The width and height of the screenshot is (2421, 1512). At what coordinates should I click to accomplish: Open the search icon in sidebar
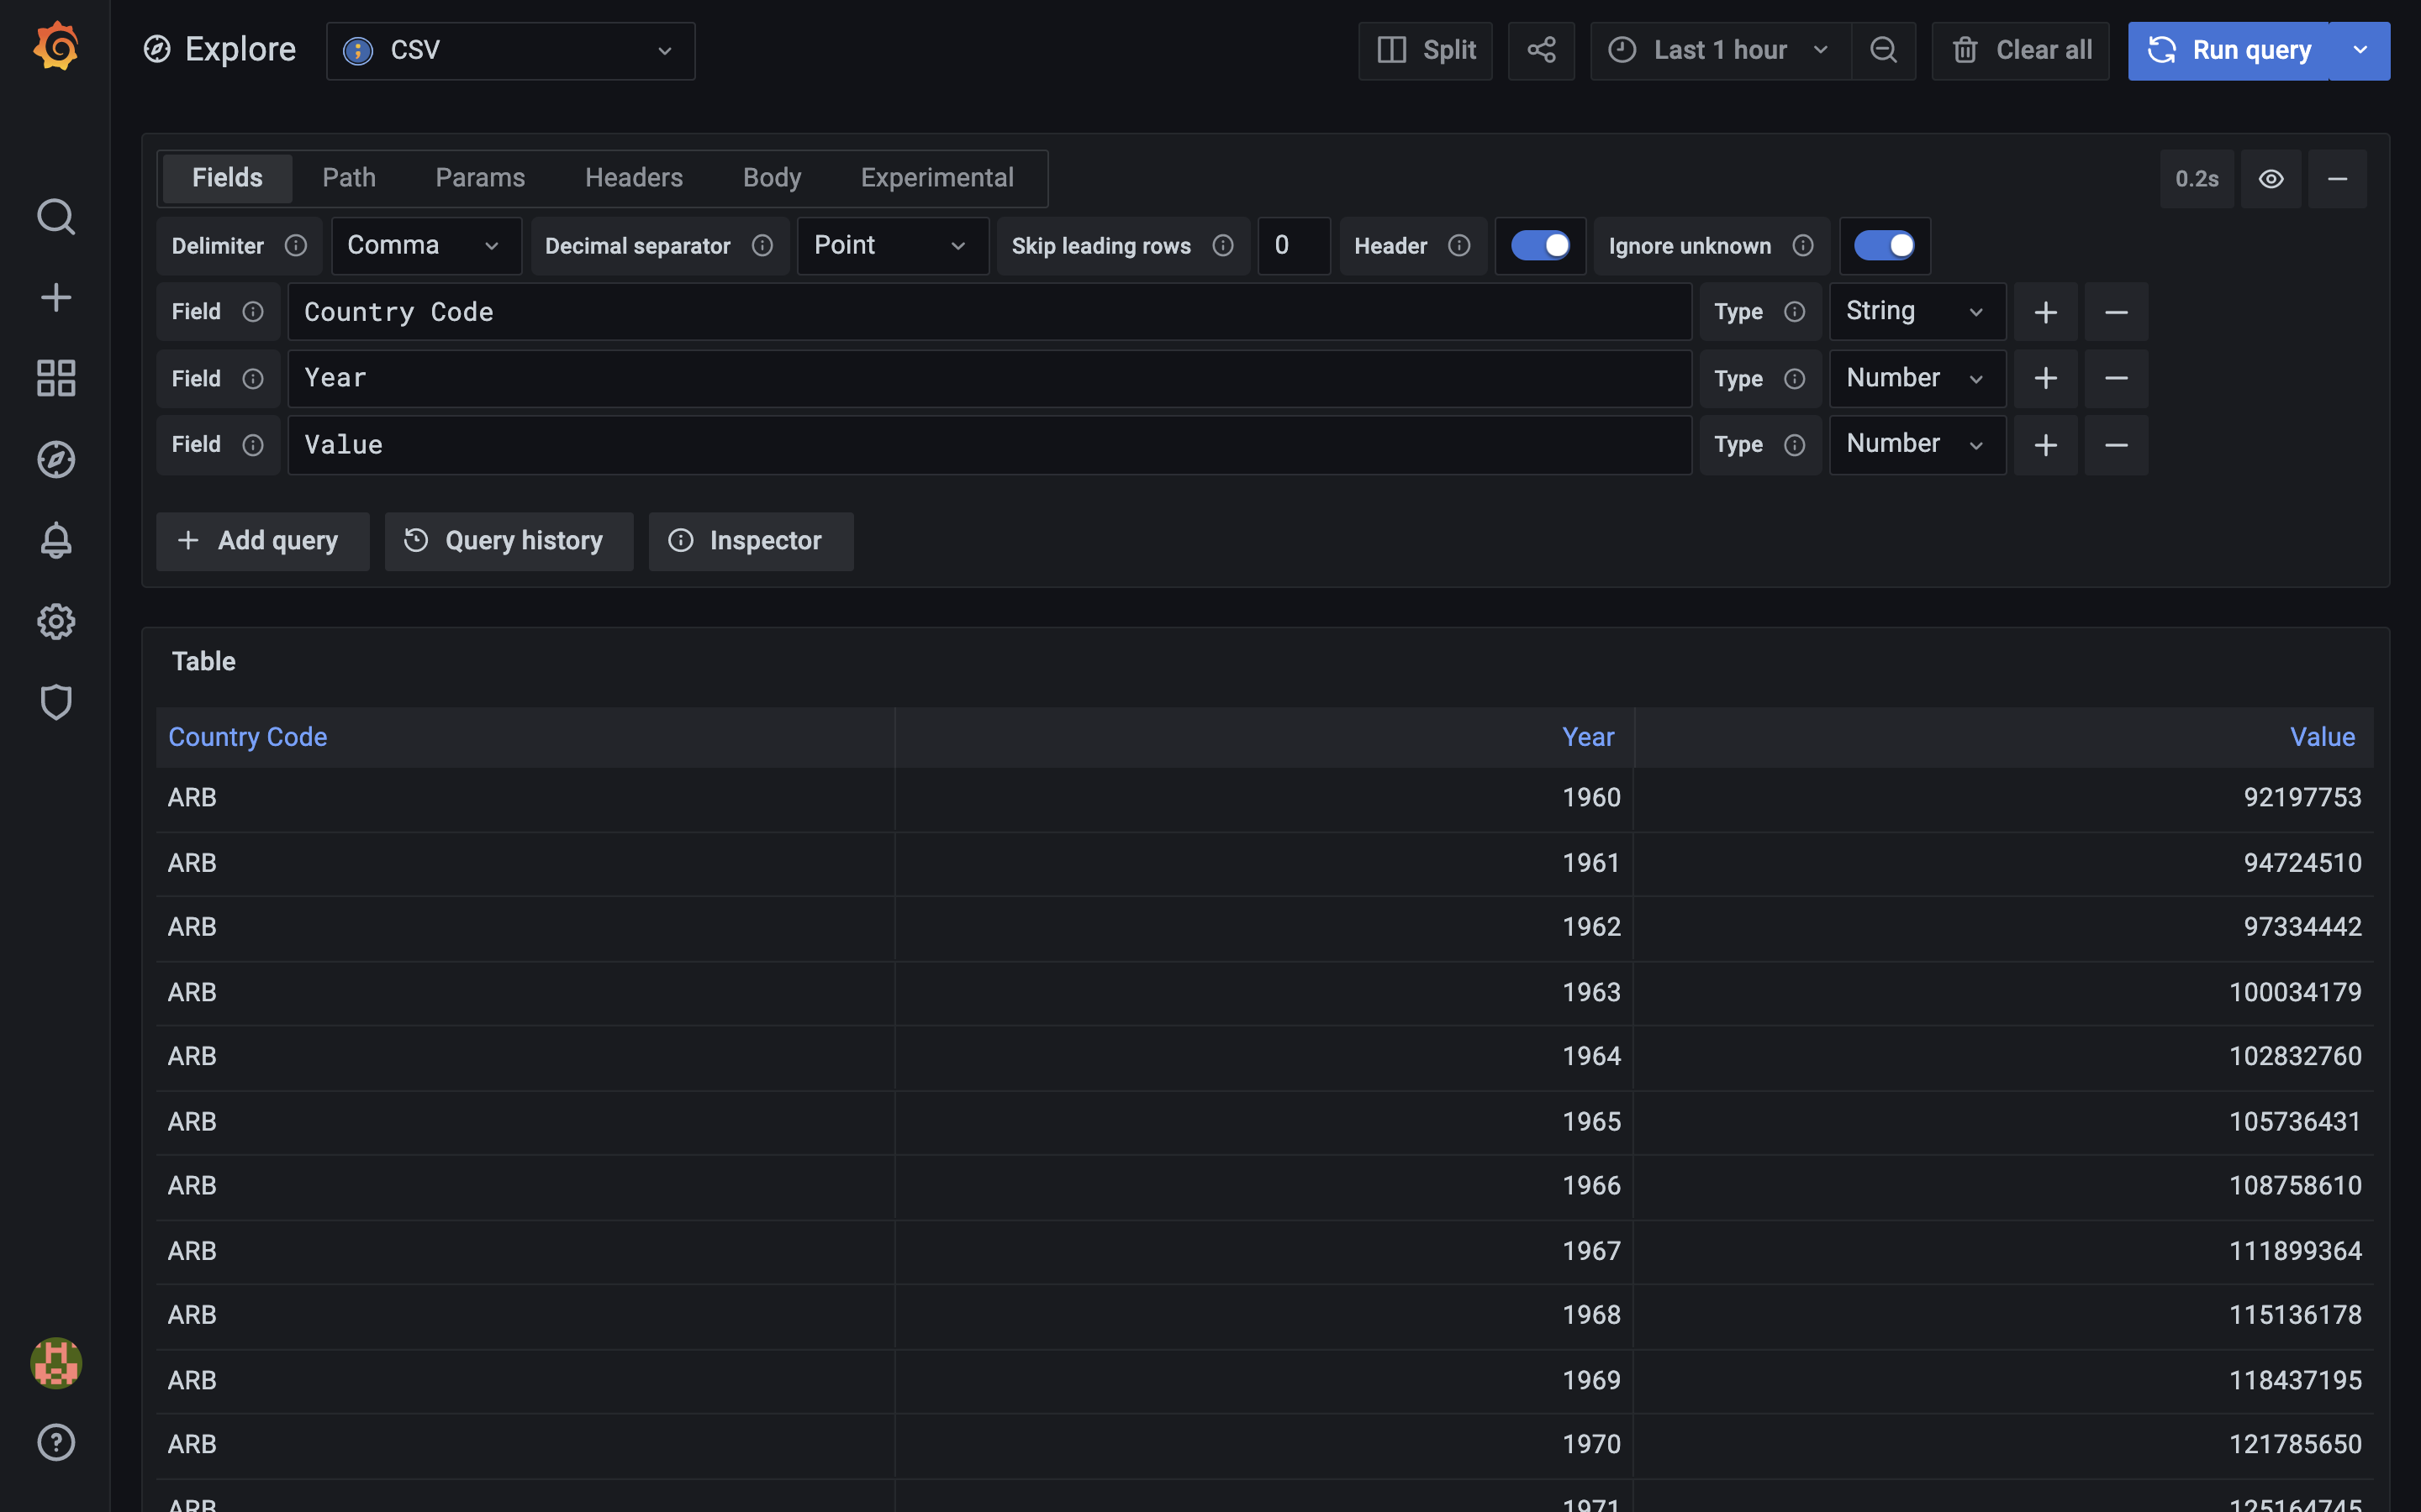tap(56, 216)
